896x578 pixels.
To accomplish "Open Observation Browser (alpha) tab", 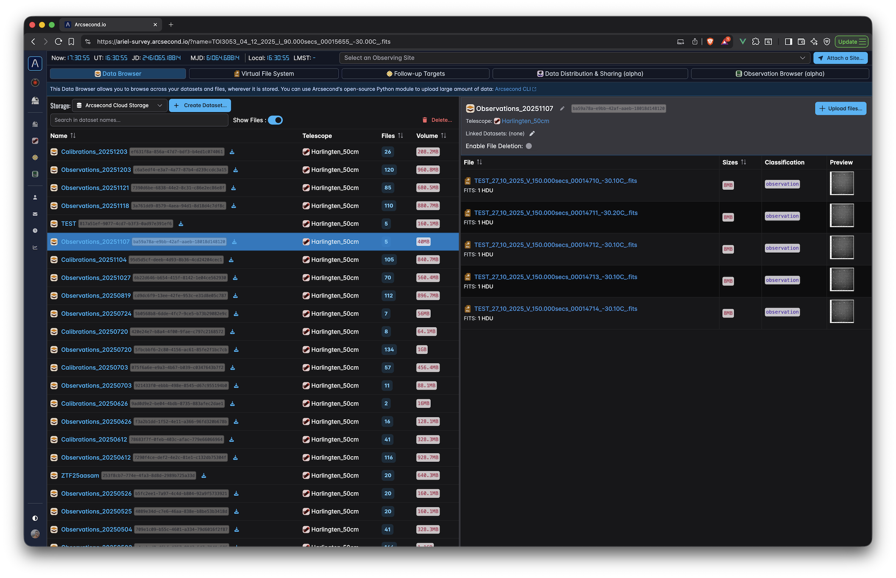I will coord(780,74).
